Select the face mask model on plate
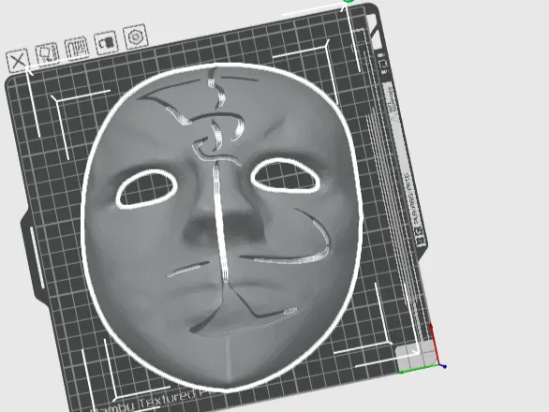The width and height of the screenshot is (549, 412). point(222,227)
